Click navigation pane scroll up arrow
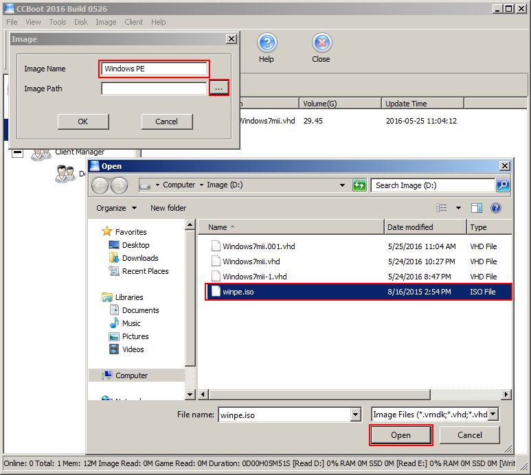Viewport: 531px width, 475px height. coord(190,224)
